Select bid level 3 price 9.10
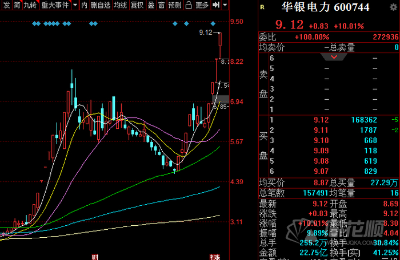Viewport: 400px width, 260px height. coord(321,140)
